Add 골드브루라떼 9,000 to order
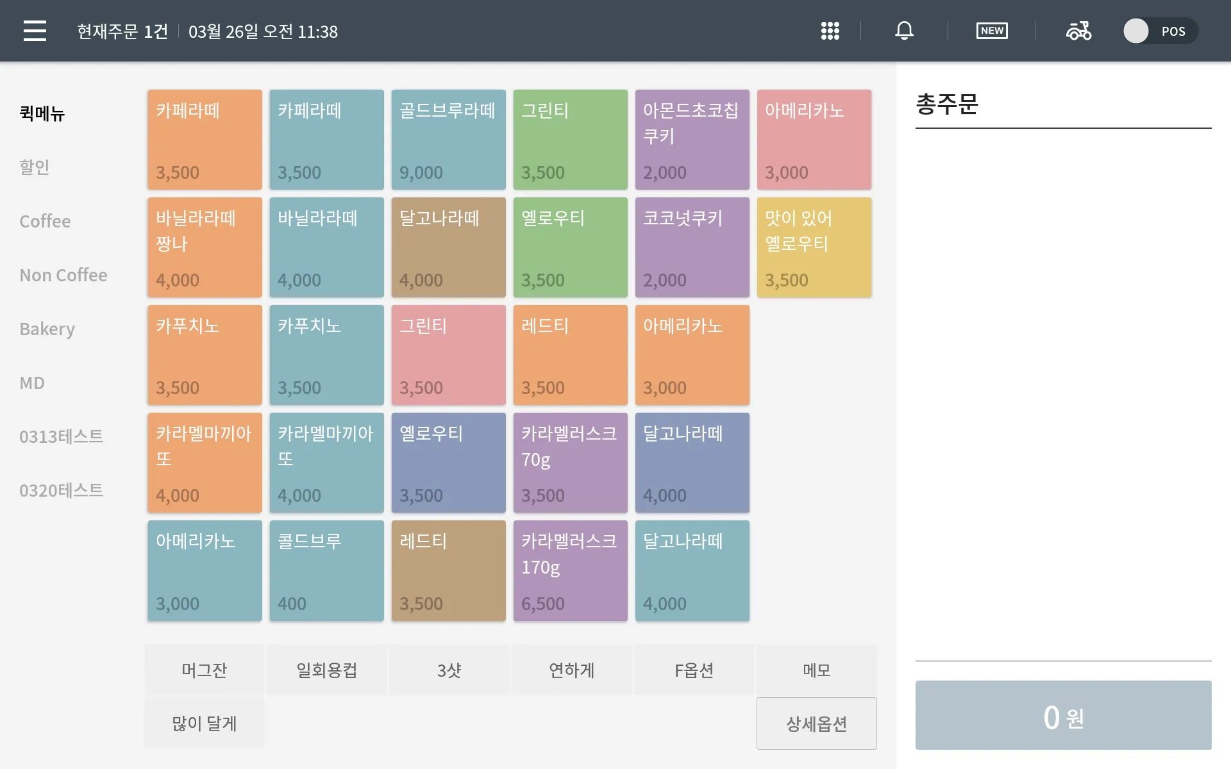The image size is (1231, 769). coord(448,140)
